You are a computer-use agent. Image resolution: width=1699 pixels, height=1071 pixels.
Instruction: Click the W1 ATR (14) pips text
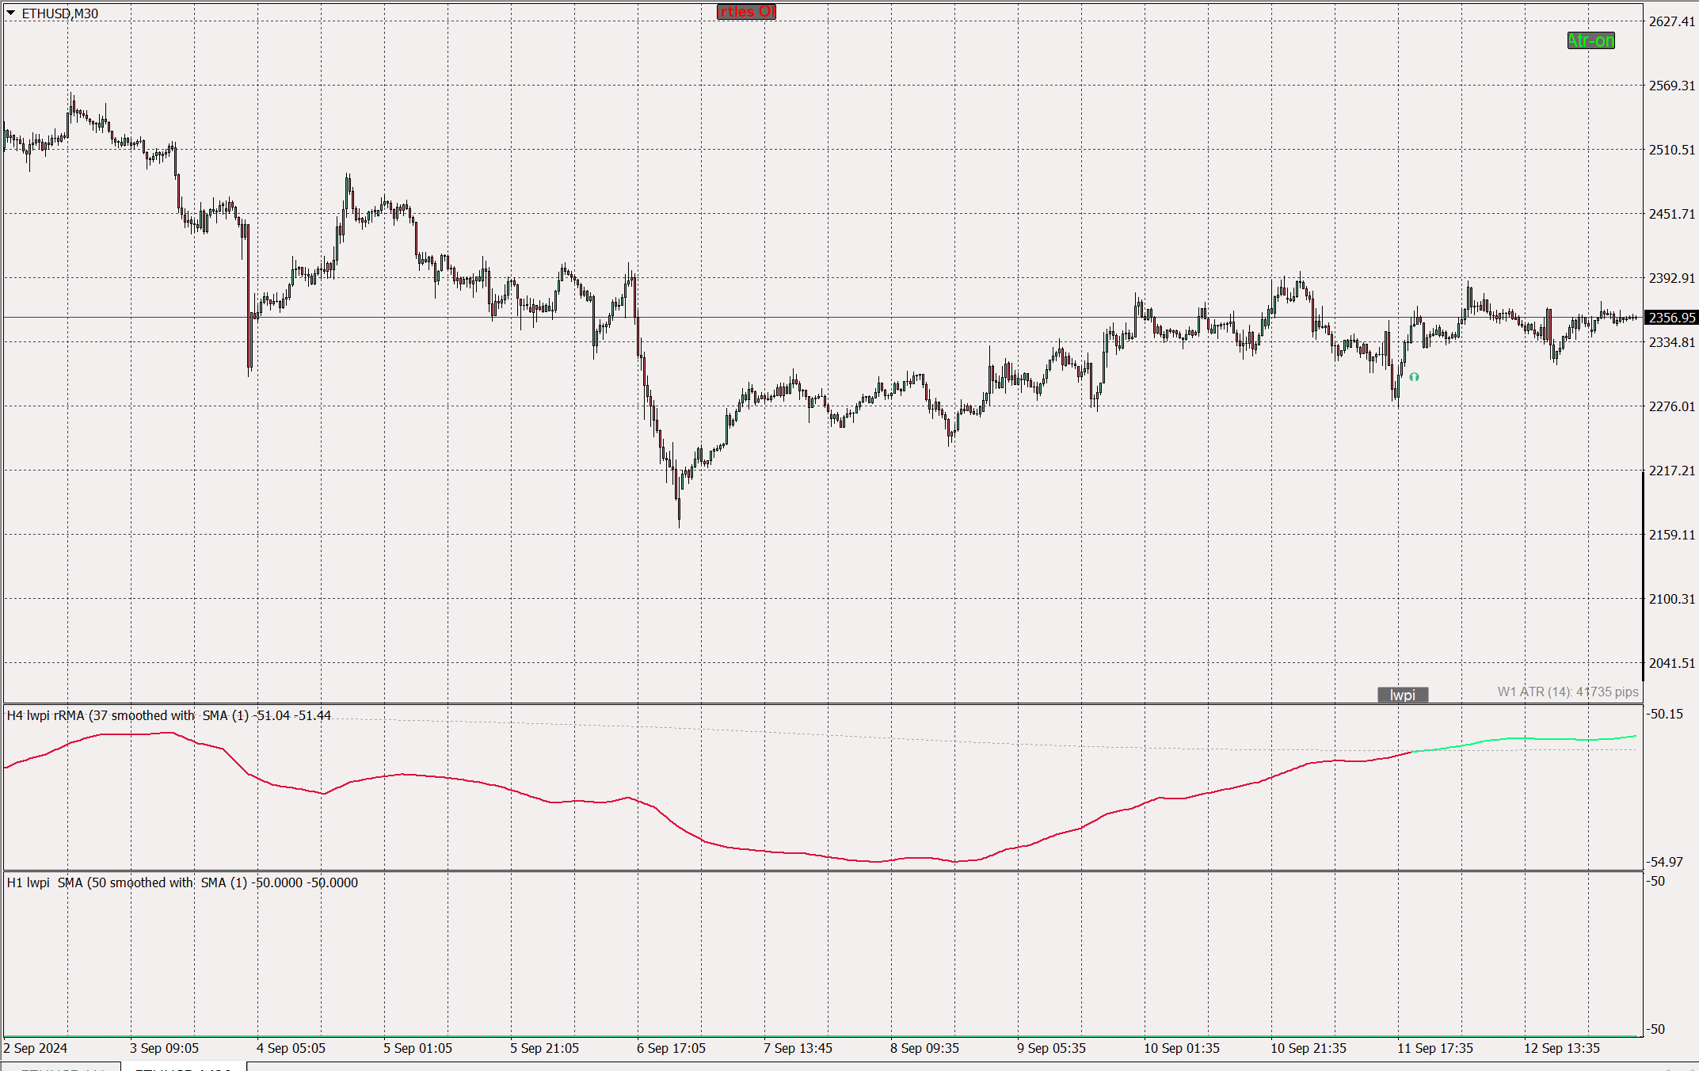click(1567, 692)
